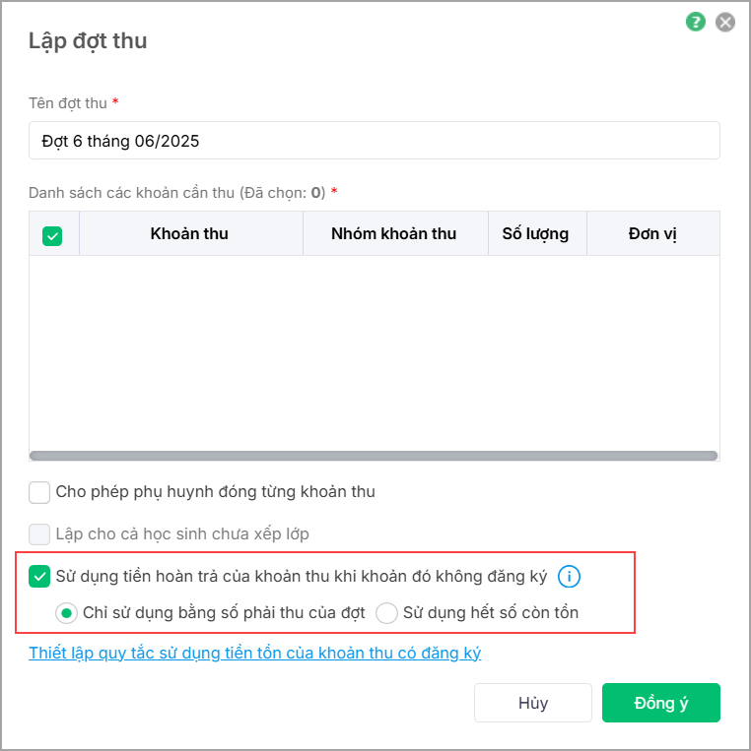The image size is (751, 751).
Task: Open the green help question-mark icon
Action: click(x=696, y=22)
